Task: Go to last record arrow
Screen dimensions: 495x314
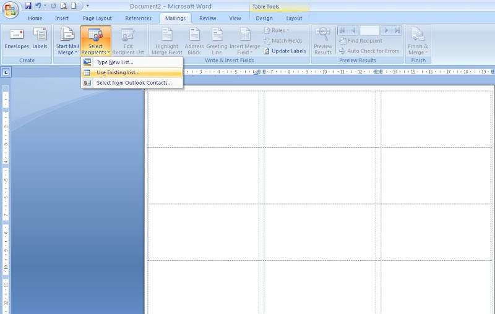Action: [397, 30]
